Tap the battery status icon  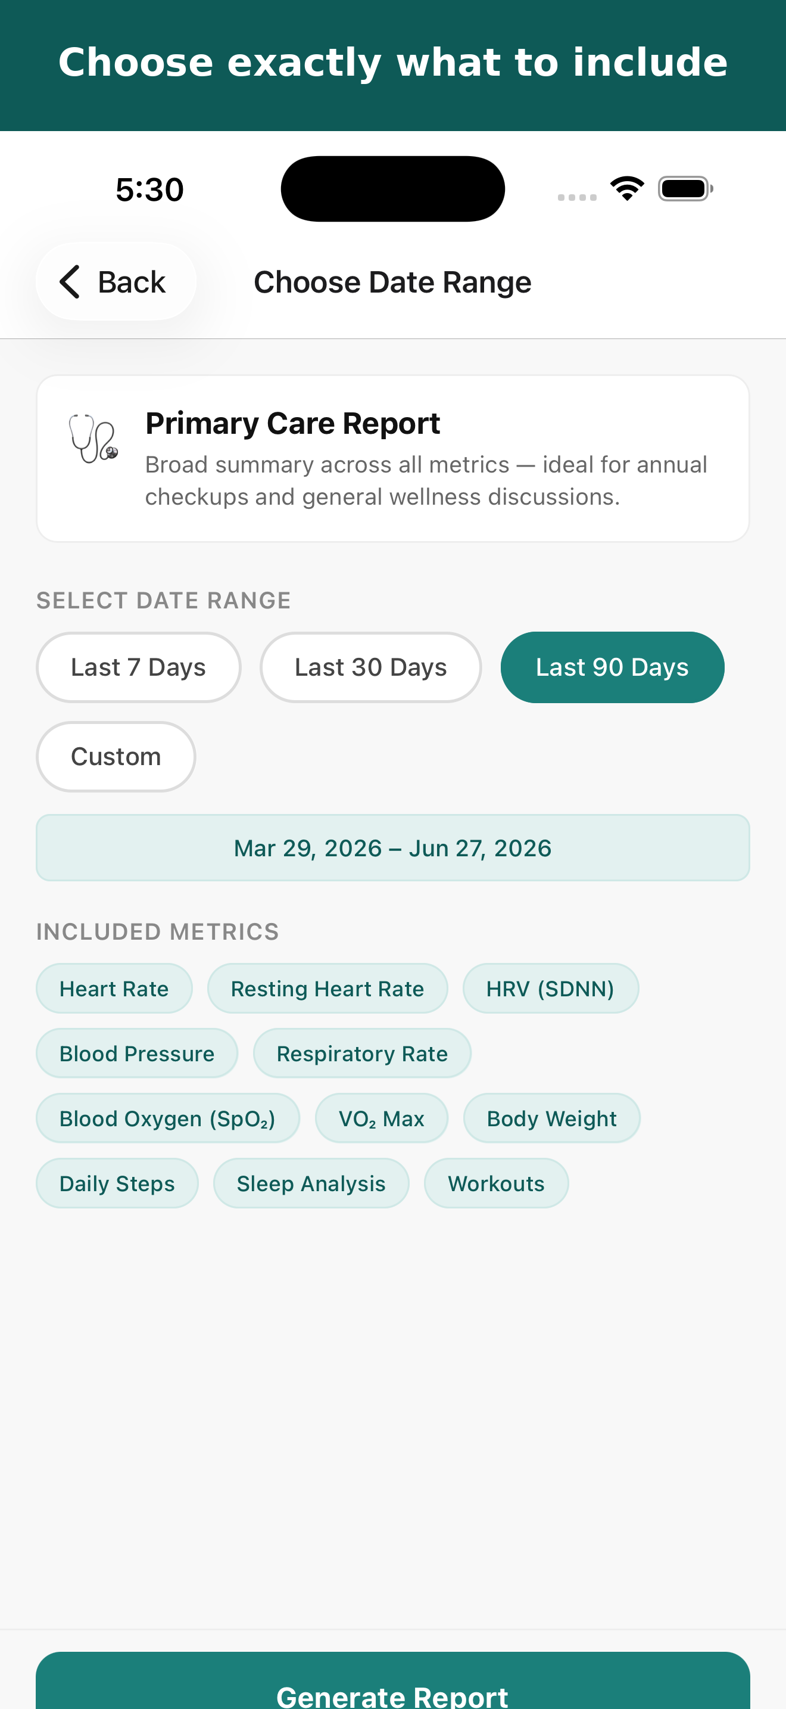[x=685, y=189]
